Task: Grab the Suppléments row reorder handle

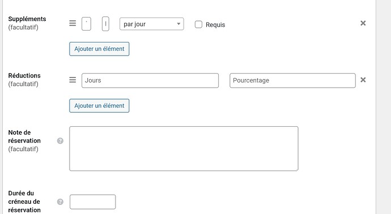Action: pos(73,23)
